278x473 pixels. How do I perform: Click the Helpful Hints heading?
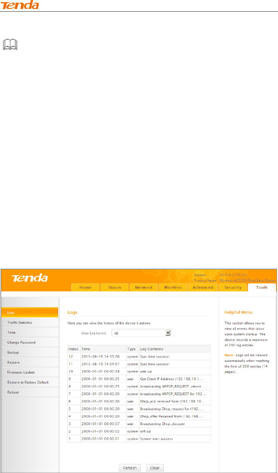point(238,312)
